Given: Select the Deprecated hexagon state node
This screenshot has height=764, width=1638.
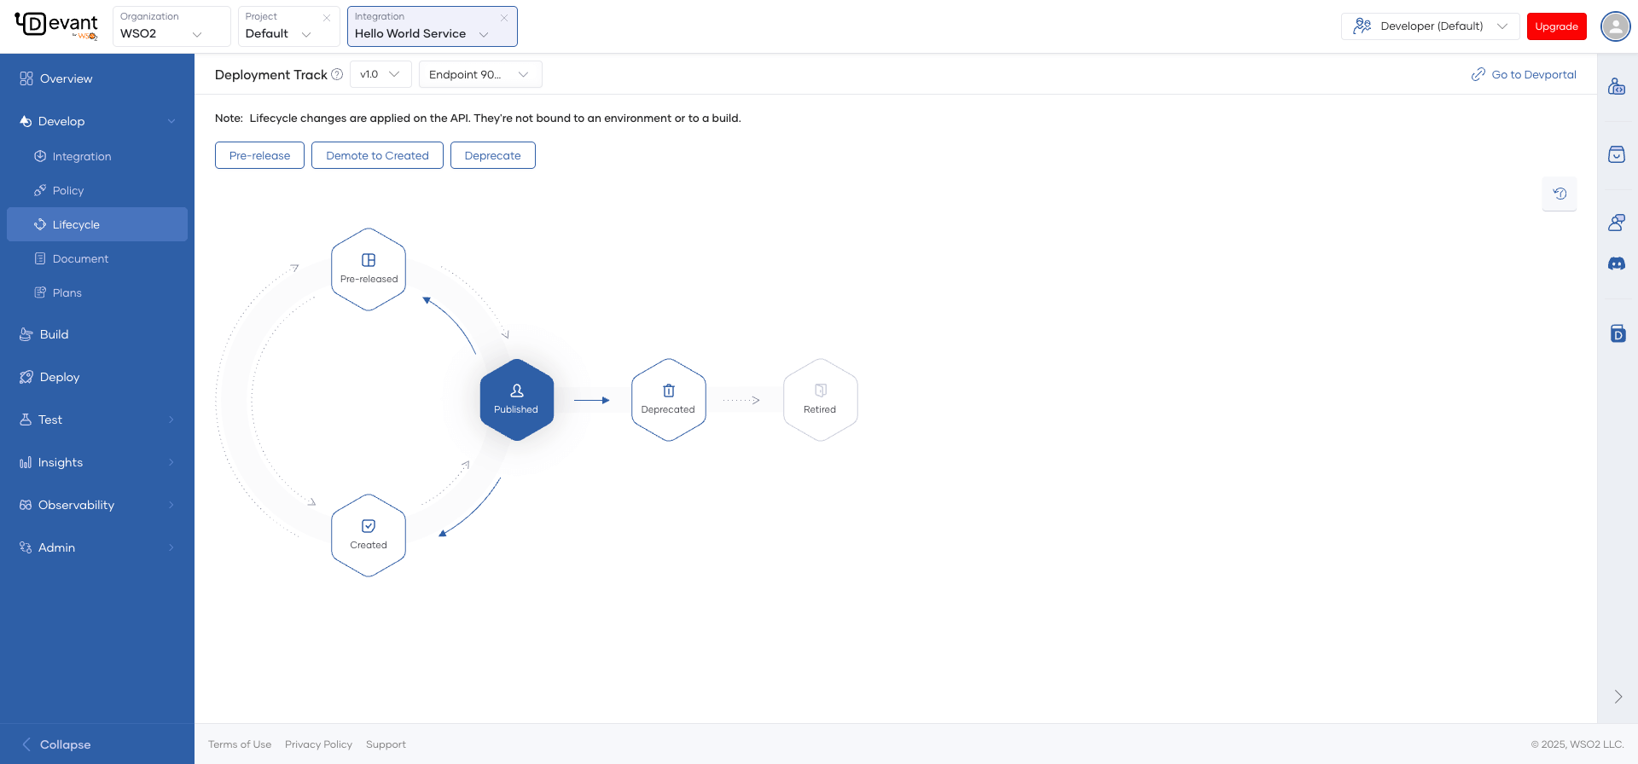Looking at the screenshot, I should (x=668, y=400).
